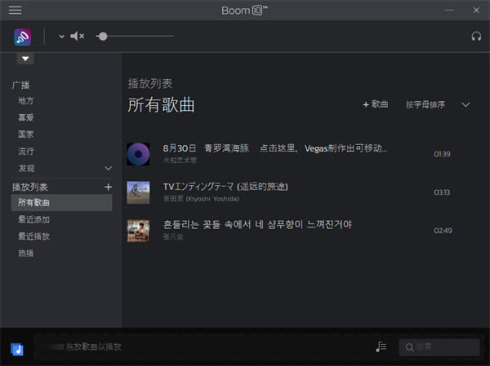The image size is (490, 366).
Task: Open 热播 playlist
Action: 26,253
